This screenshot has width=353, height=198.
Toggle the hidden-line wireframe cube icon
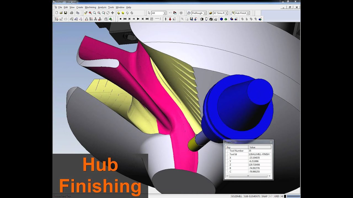pos(132,13)
